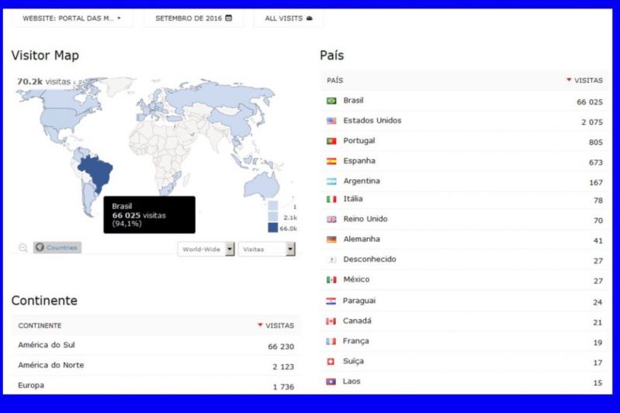Click the darkest 66.0k legend color swatch

click(273, 228)
